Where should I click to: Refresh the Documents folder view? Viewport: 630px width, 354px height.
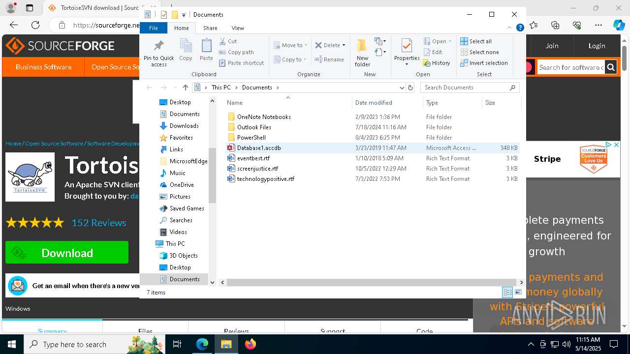click(410, 88)
